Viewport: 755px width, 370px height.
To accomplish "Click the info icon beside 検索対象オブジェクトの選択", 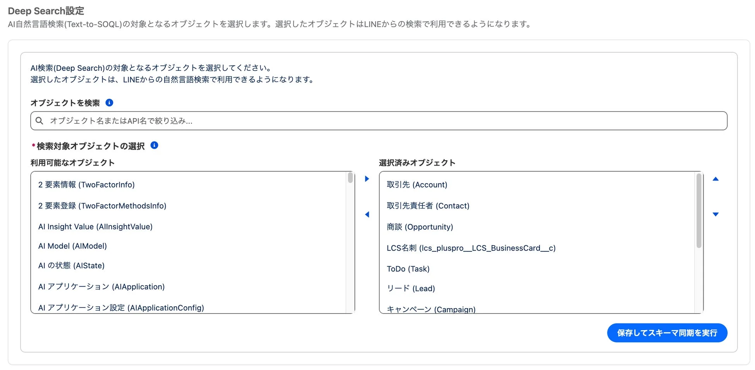I will 154,145.
